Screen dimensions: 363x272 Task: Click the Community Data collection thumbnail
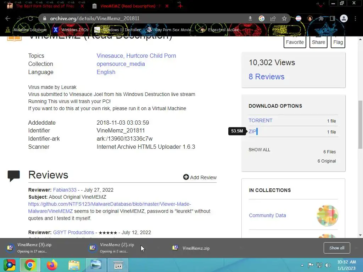pos(327,216)
